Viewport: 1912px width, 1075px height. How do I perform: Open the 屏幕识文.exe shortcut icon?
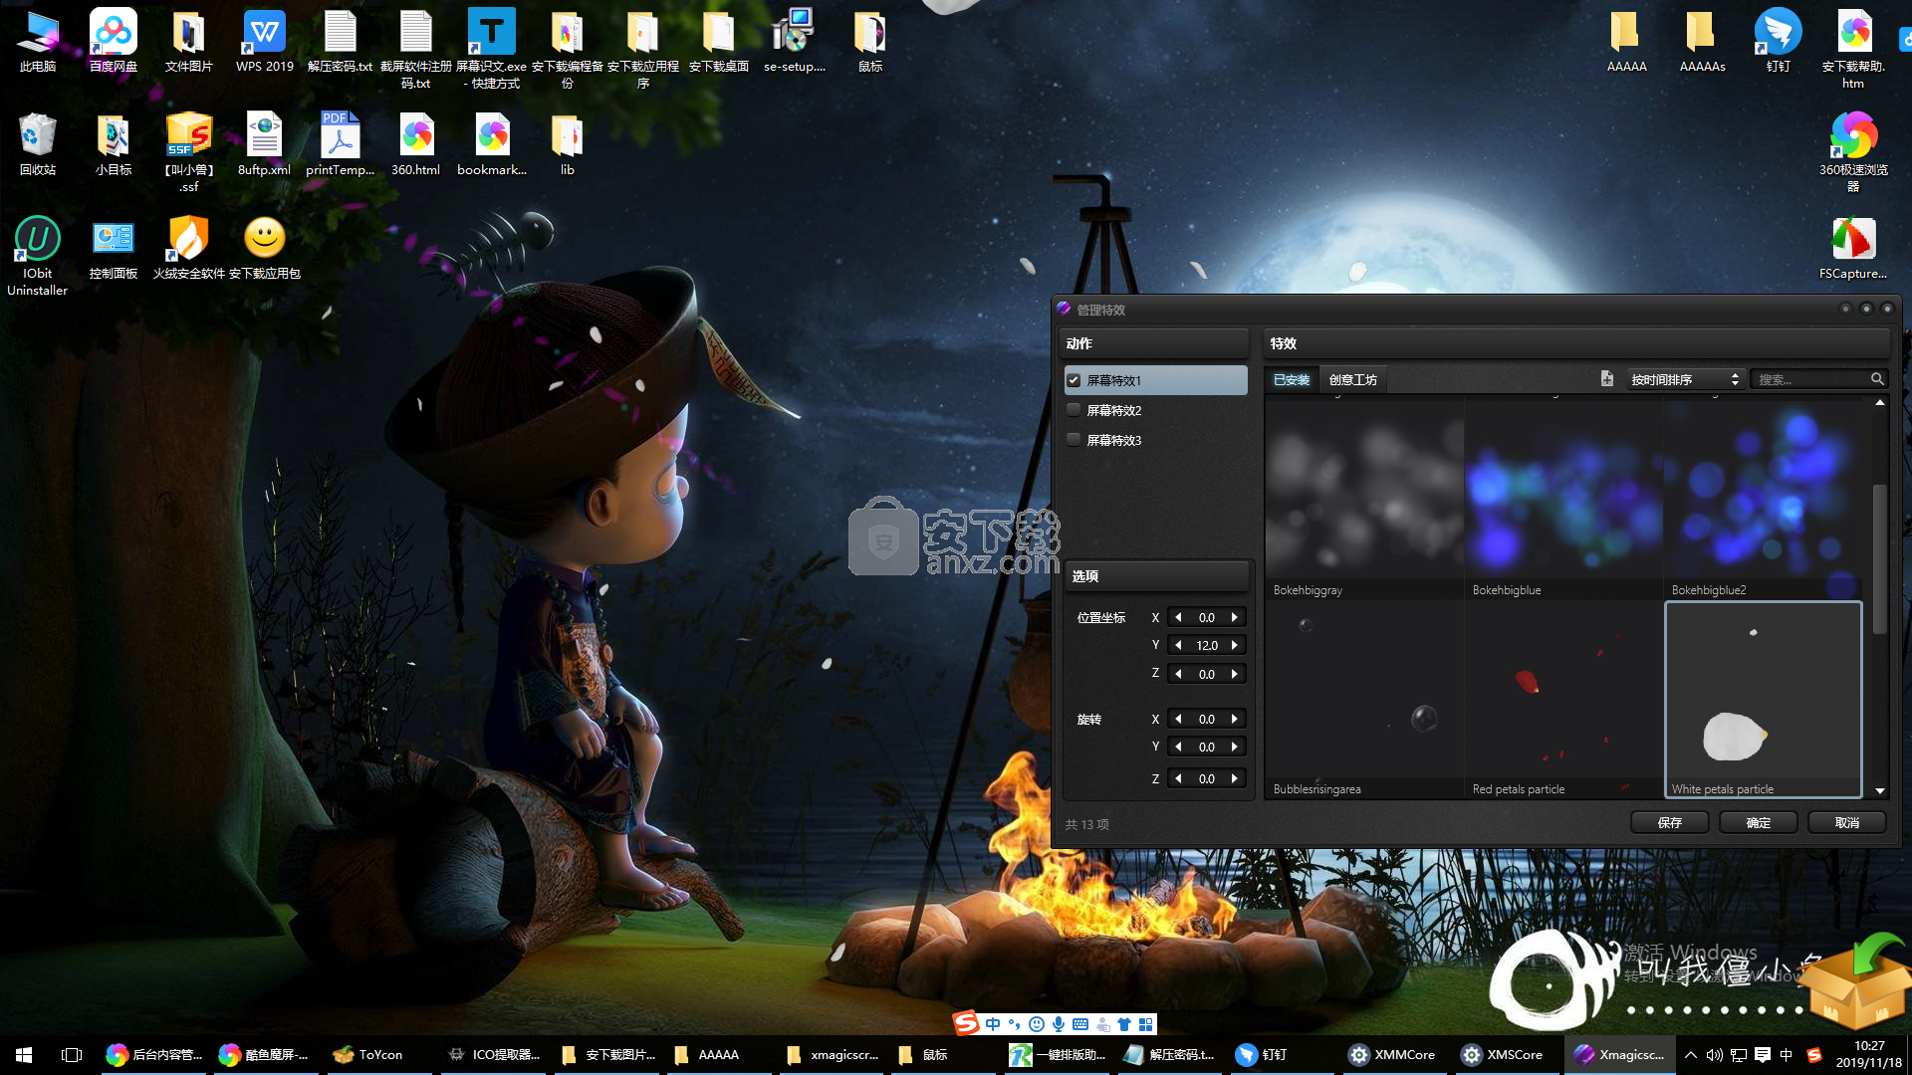tap(492, 49)
